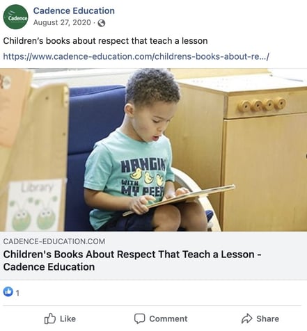Open the boy reading book preview image
The height and width of the screenshot is (331, 307).
(153, 150)
